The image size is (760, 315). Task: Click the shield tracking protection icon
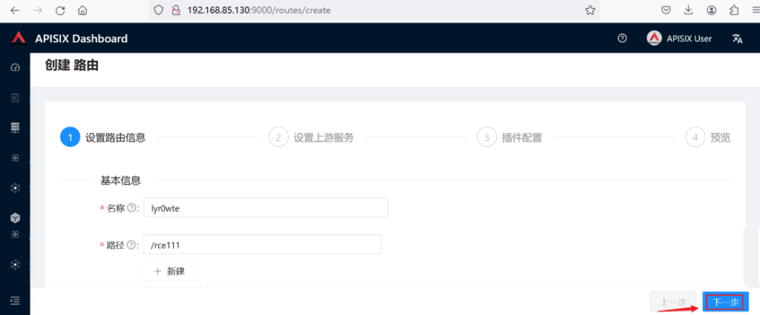click(x=158, y=10)
